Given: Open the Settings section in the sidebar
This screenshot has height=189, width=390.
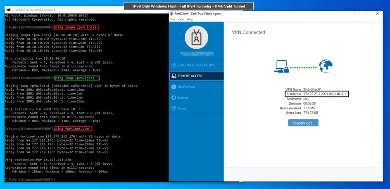Looking at the screenshot, I should pyautogui.click(x=197, y=98).
